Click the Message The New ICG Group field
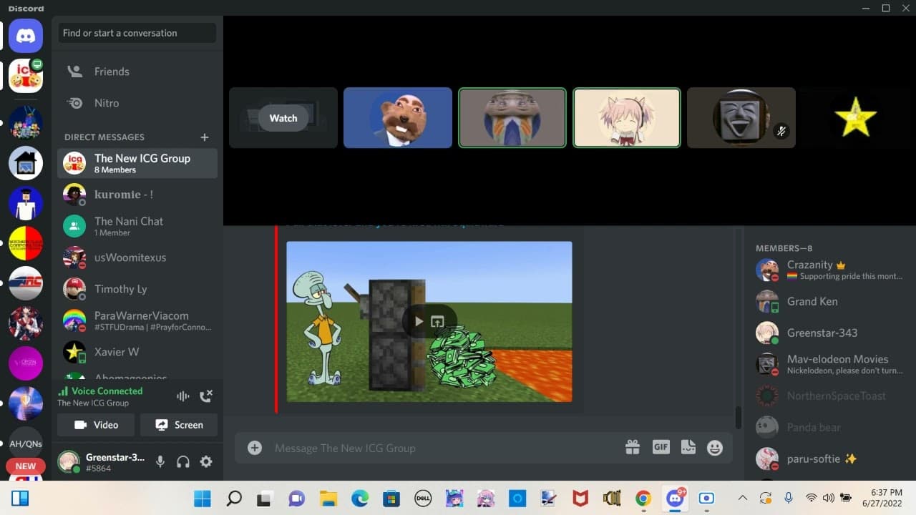Viewport: 916px width, 515px height. point(444,448)
